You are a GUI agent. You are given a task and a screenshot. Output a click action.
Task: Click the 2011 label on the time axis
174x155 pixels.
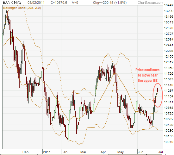[x=47, y=152]
